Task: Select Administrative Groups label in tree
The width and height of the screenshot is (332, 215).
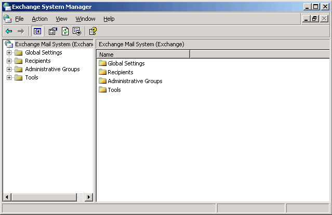Action: point(52,69)
